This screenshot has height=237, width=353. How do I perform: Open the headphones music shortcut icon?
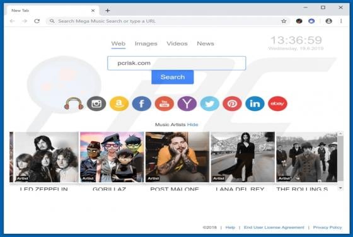74,103
